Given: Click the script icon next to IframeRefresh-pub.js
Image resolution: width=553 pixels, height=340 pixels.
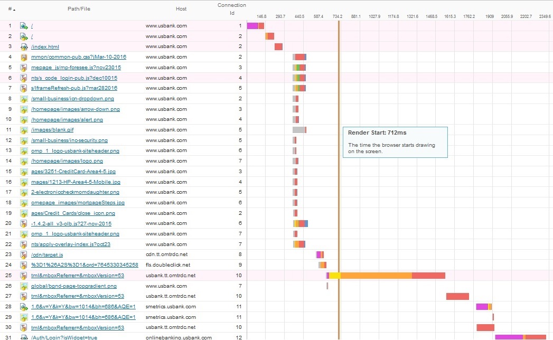Looking at the screenshot, I should point(24,88).
